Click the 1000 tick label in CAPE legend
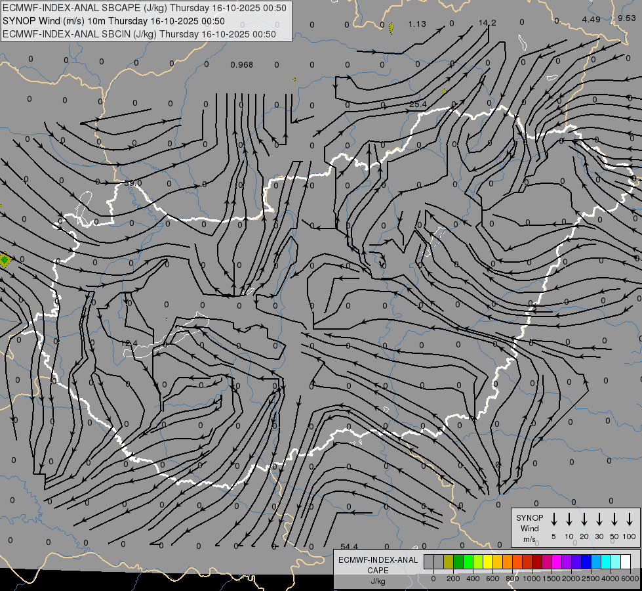Screen dimensions: 642x591 pos(531,579)
